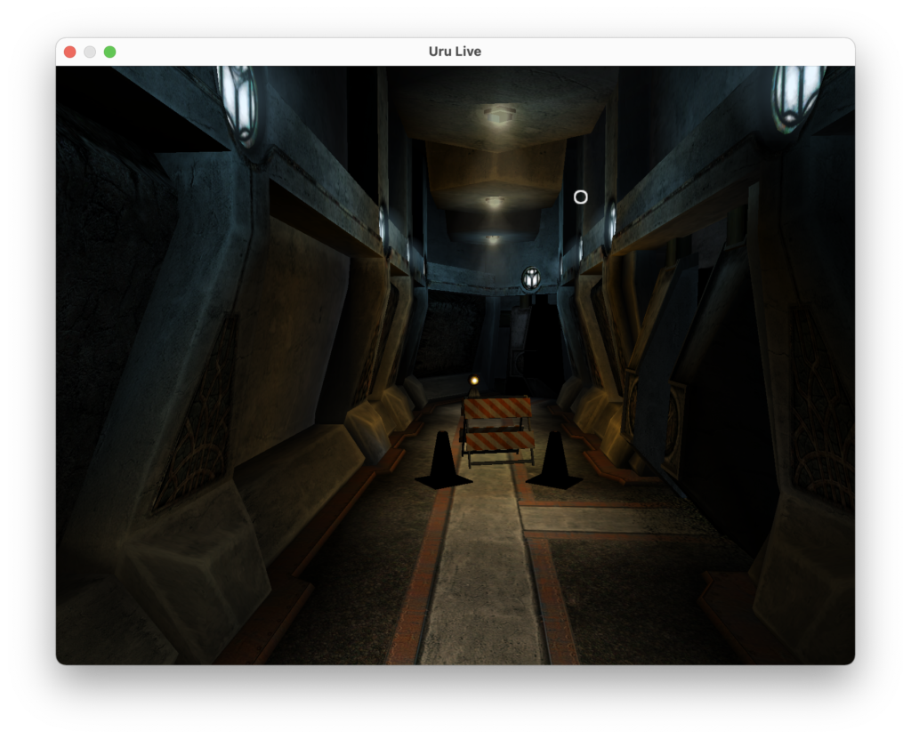Image resolution: width=911 pixels, height=739 pixels.
Task: Click the upper-left oval wall lamp
Action: coord(238,105)
